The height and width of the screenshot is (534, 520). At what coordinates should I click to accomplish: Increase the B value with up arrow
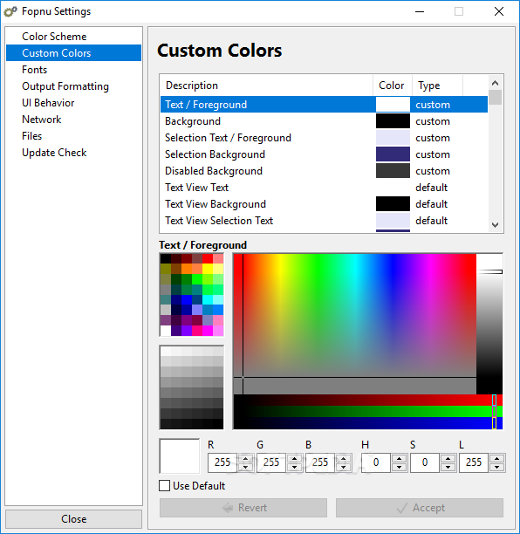point(343,458)
